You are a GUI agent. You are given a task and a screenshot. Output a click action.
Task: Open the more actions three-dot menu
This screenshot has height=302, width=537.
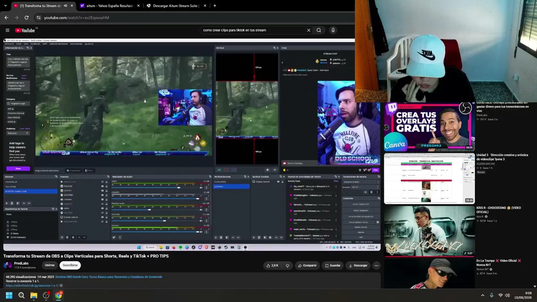[376, 266]
